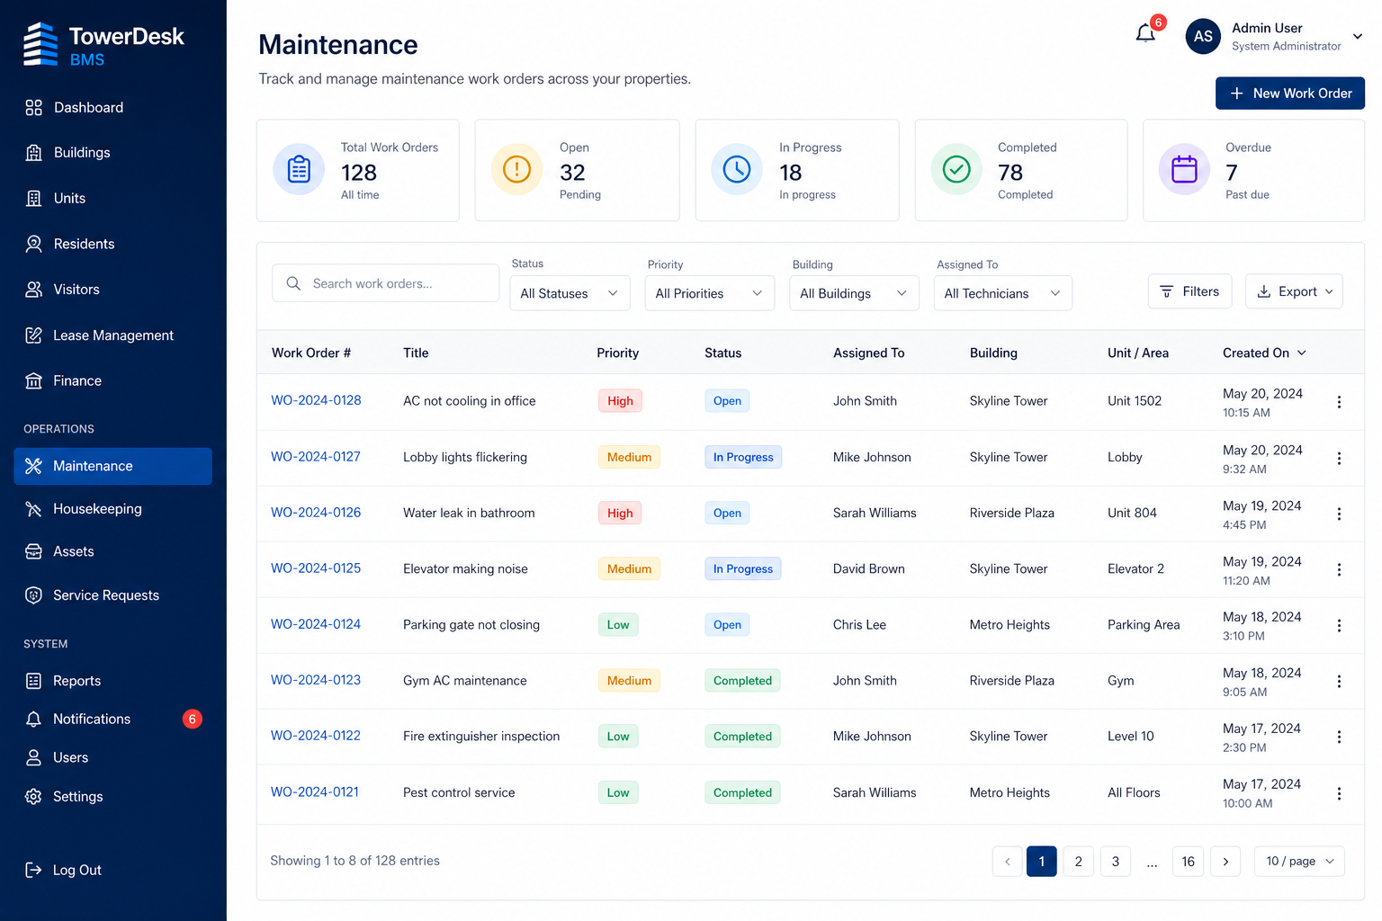Click the notification bell icon

(x=1145, y=33)
